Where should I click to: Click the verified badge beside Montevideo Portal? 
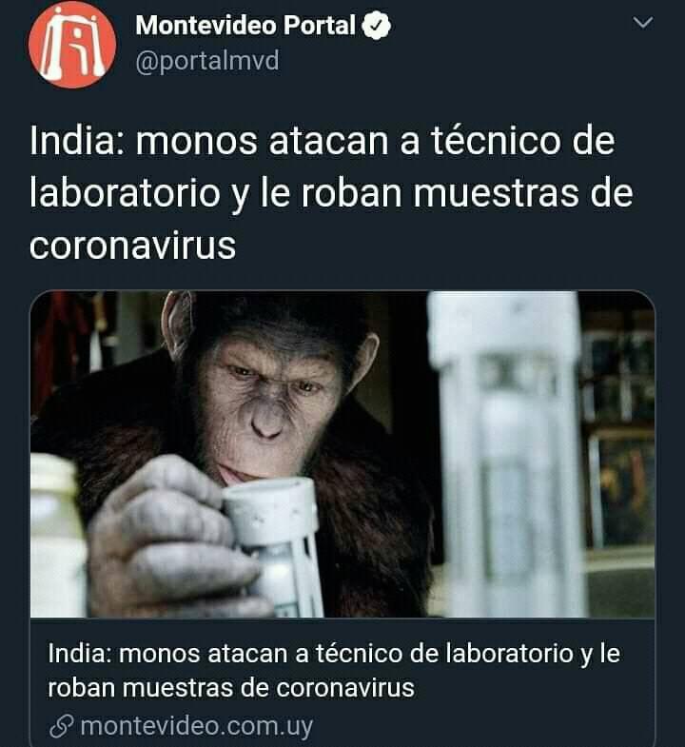click(x=377, y=26)
